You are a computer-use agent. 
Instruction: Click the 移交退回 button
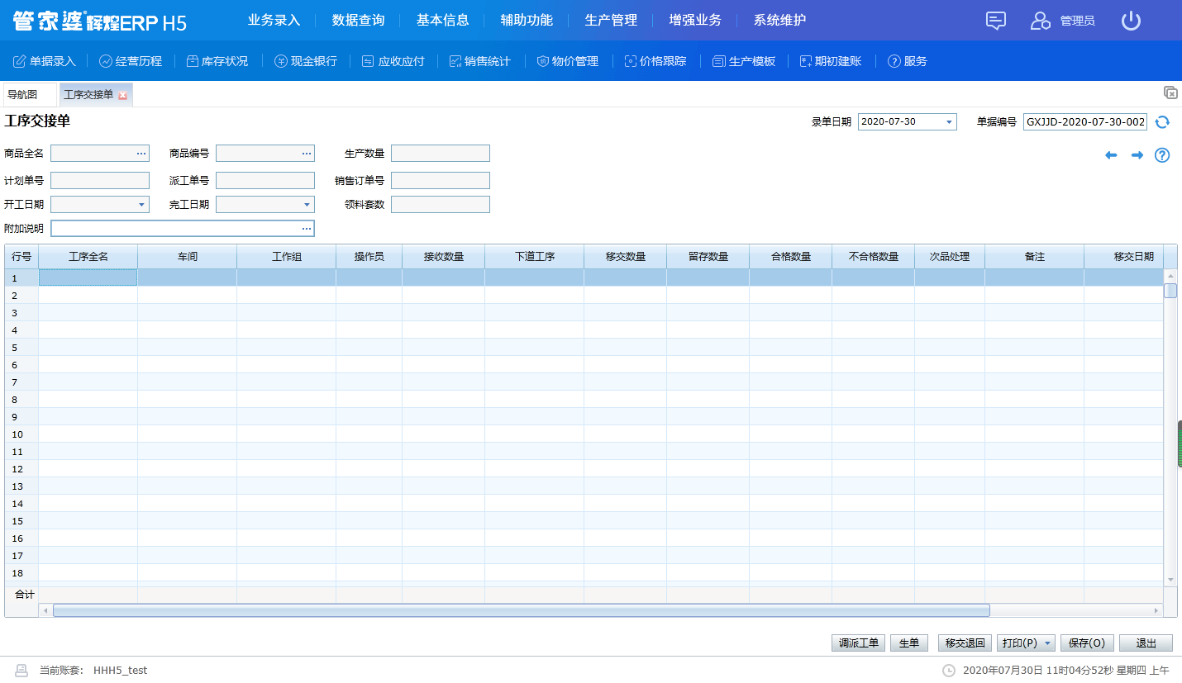coord(965,643)
